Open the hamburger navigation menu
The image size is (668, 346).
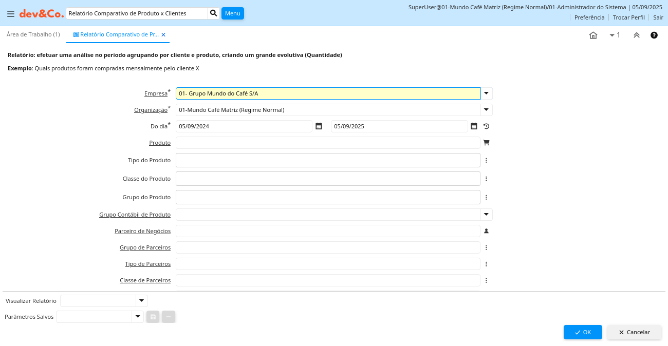click(10, 14)
